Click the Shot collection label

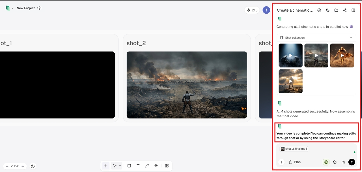(295, 38)
